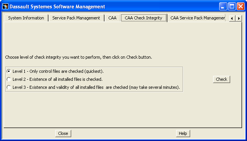Click the Level 3 option label text

(x=96, y=87)
